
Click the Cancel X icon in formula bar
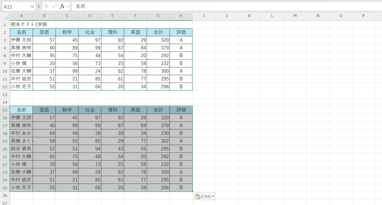tap(46, 6)
